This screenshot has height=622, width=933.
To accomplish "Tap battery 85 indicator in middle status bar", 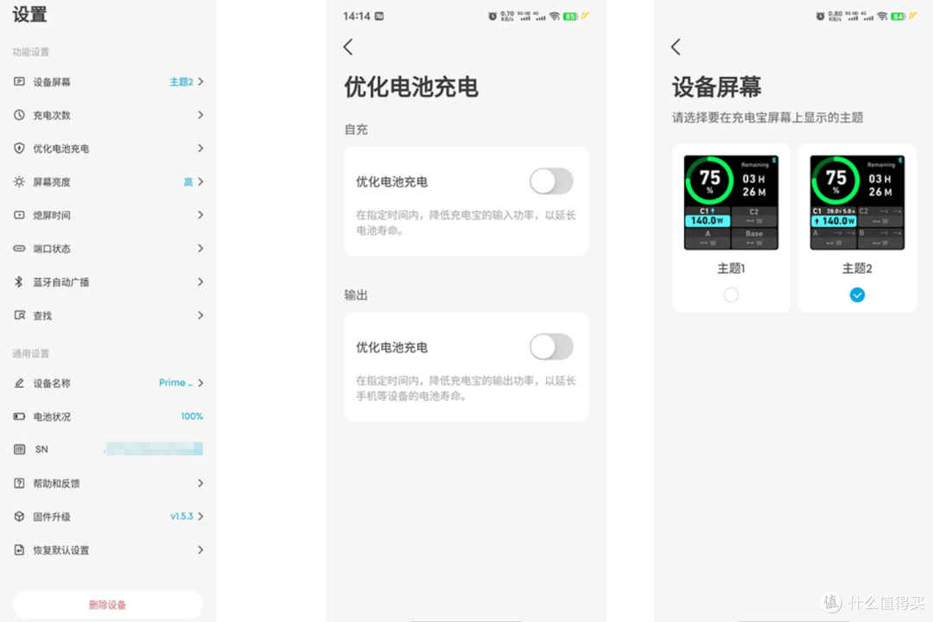I will click(570, 16).
